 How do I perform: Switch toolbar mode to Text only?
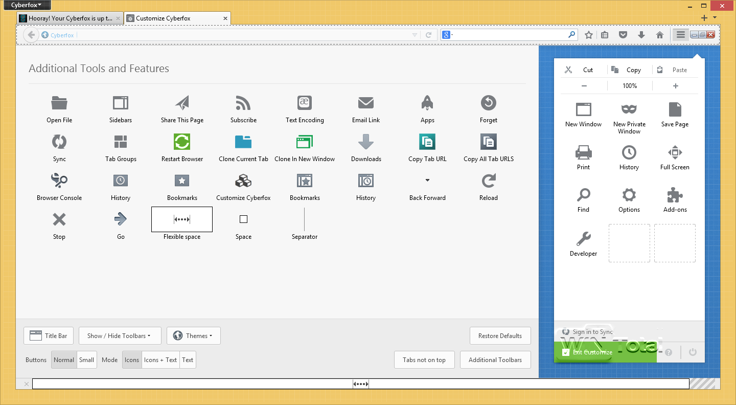188,360
